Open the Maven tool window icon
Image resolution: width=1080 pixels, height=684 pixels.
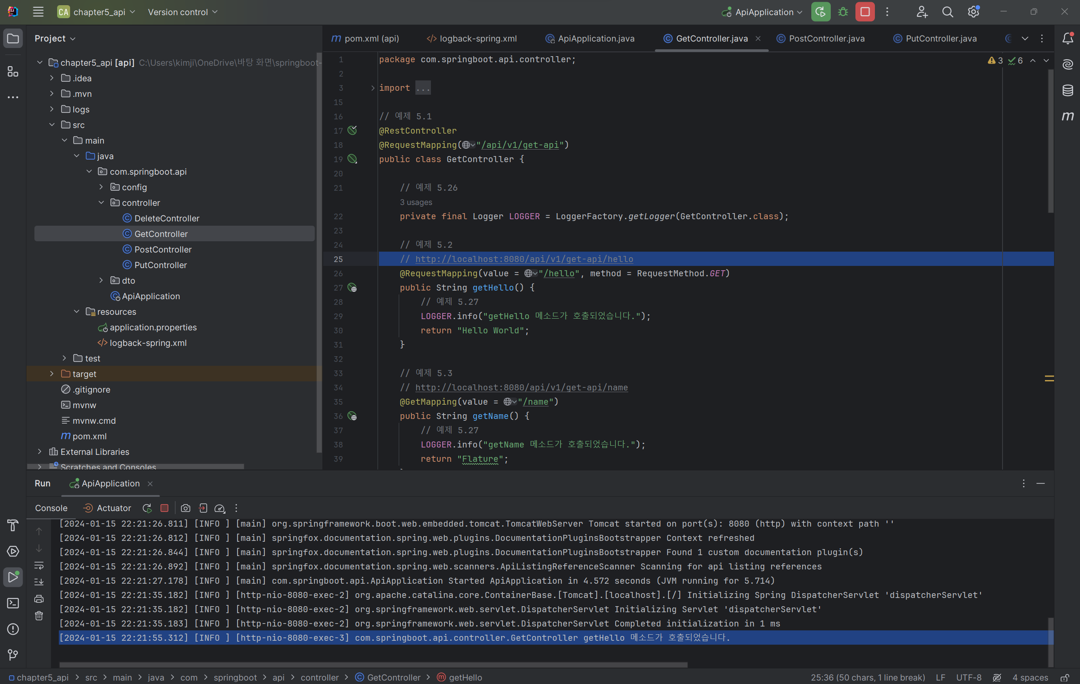pyautogui.click(x=1067, y=116)
